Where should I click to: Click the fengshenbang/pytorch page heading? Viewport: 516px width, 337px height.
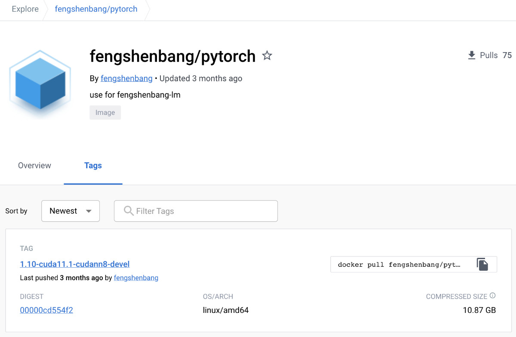(x=172, y=56)
